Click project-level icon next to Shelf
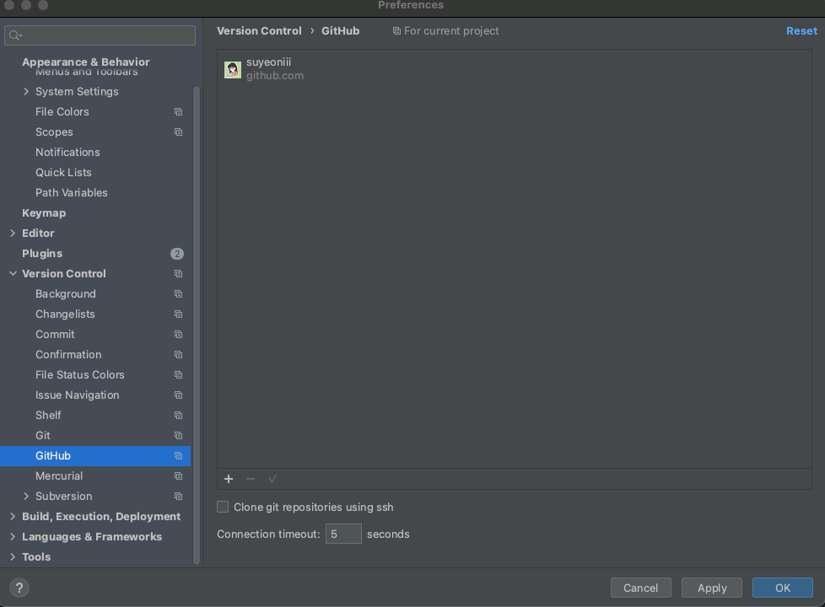The width and height of the screenshot is (825, 607). (x=178, y=416)
